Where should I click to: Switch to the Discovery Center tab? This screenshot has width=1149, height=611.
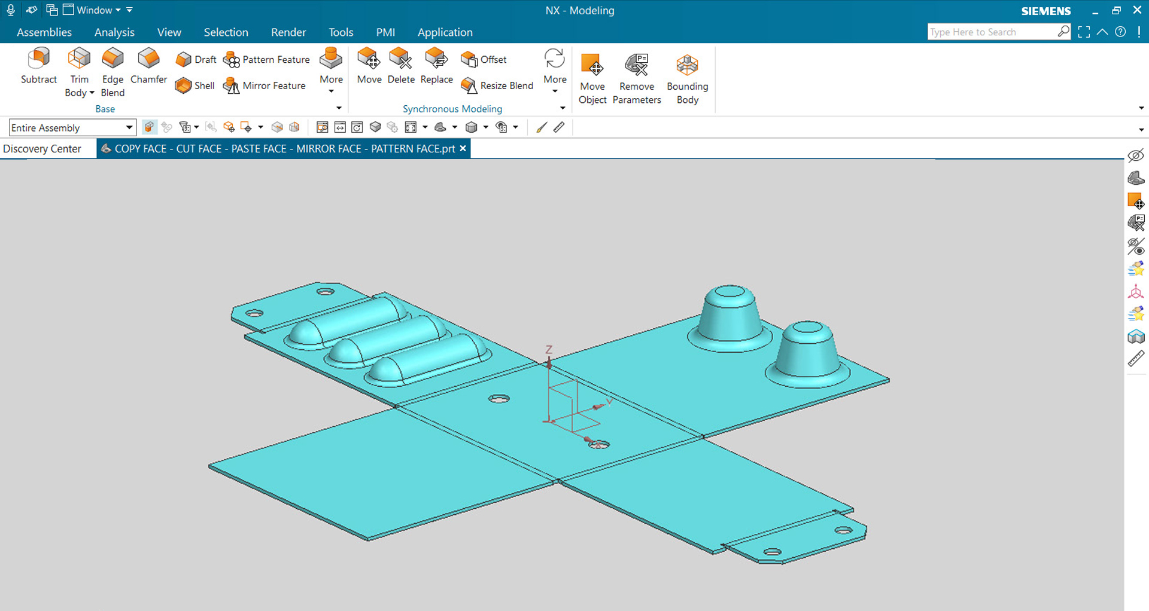click(42, 148)
